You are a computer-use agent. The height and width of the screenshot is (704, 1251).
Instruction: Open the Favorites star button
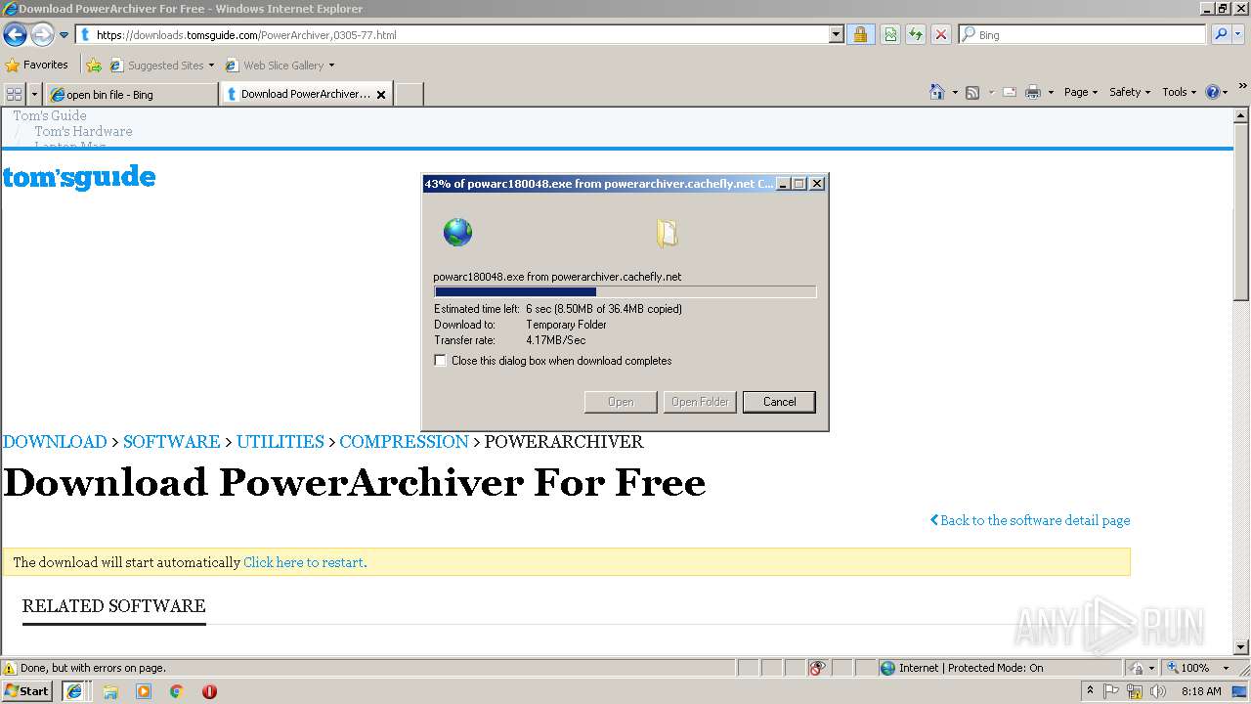point(36,65)
